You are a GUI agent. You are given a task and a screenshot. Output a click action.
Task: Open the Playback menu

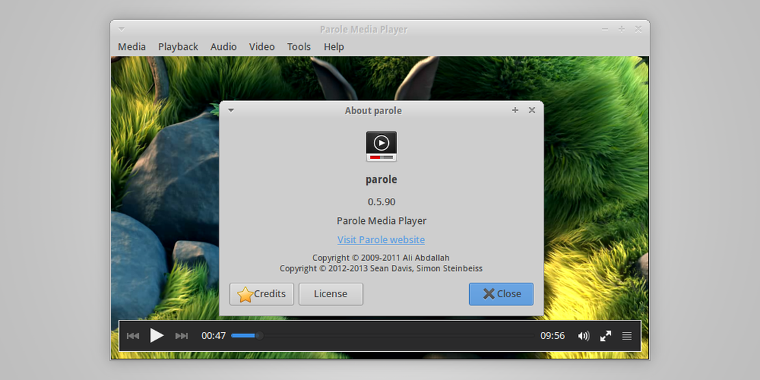pyautogui.click(x=178, y=47)
